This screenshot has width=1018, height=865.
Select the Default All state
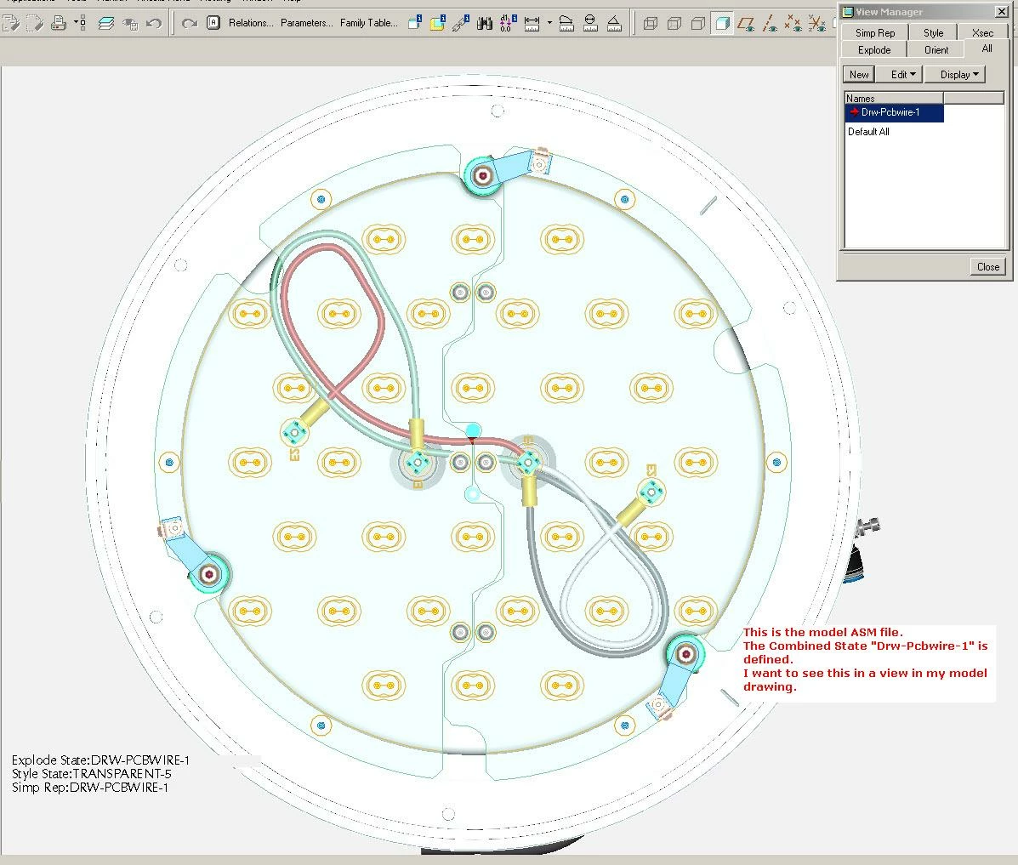(868, 132)
